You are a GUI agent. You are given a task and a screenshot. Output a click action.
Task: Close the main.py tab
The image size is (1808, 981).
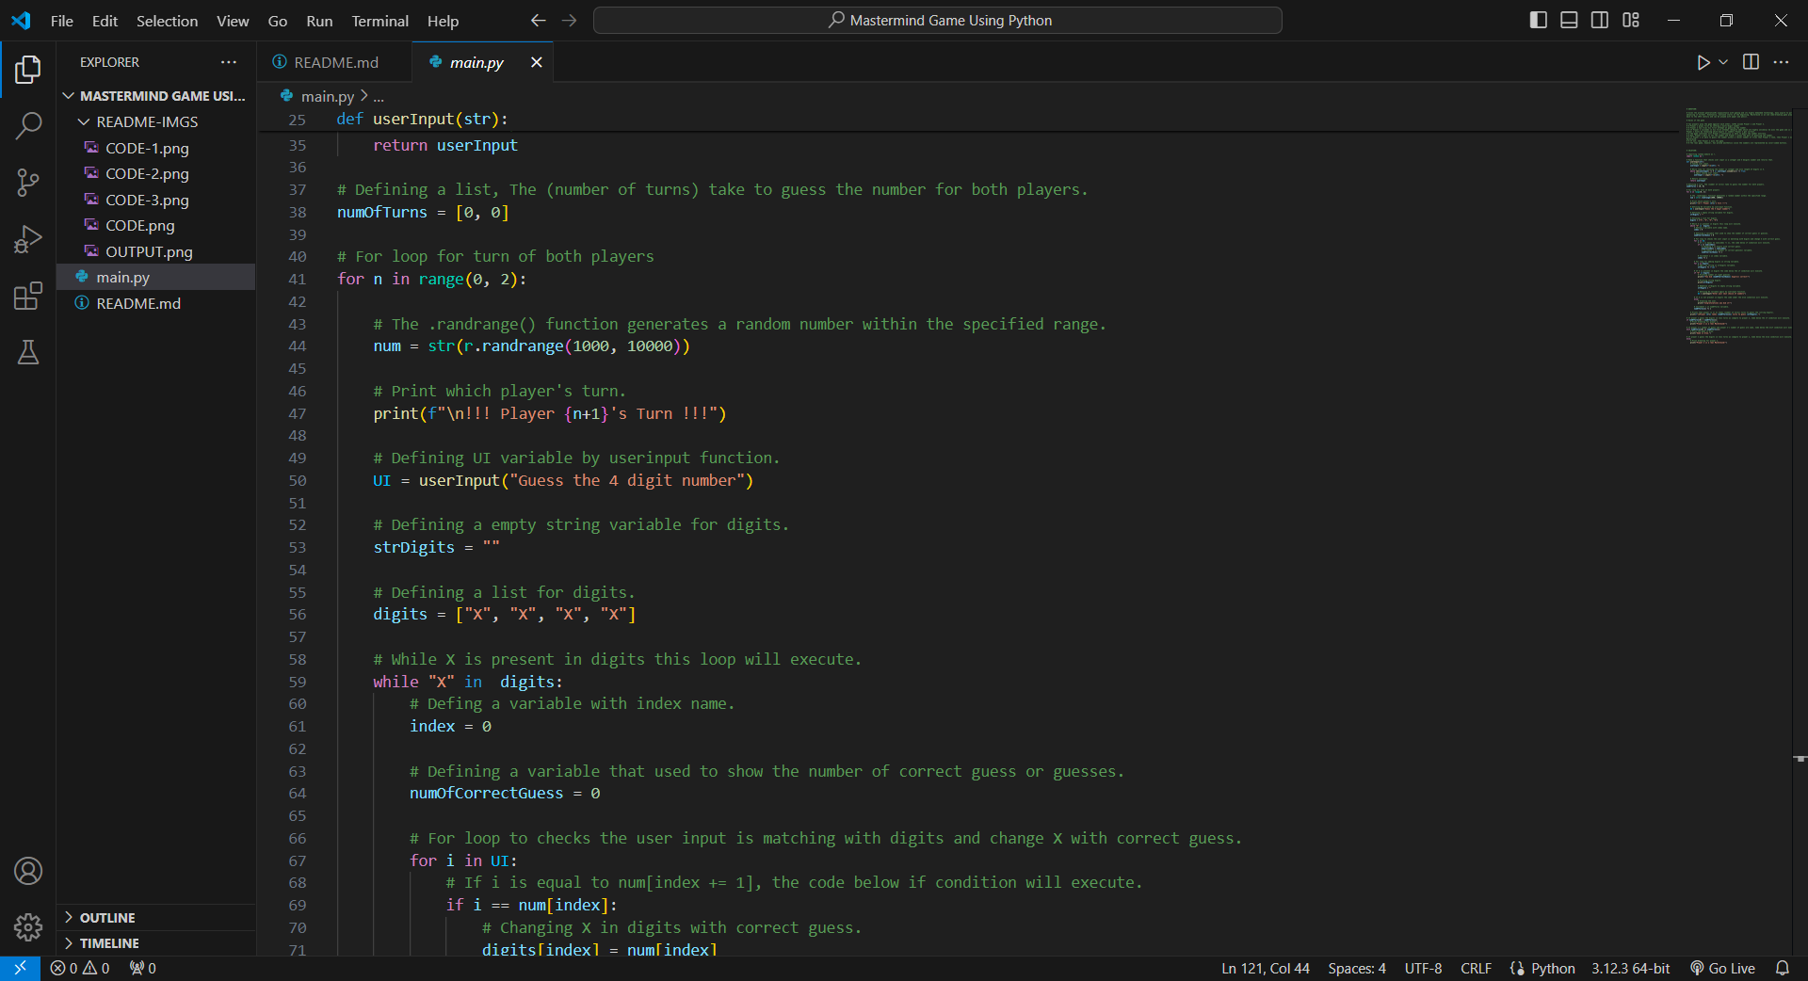[536, 62]
